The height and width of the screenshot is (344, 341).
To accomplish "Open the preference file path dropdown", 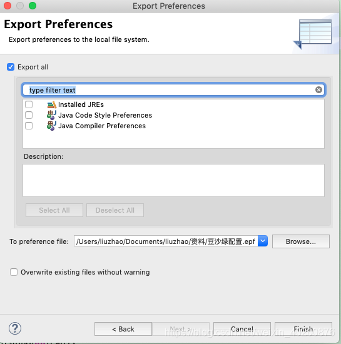I will [263, 241].
